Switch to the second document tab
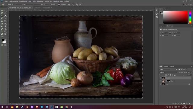The width and height of the screenshot is (193, 109). (x=43, y=8)
